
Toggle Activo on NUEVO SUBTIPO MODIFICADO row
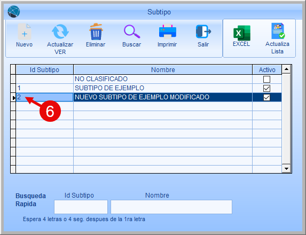[266, 97]
